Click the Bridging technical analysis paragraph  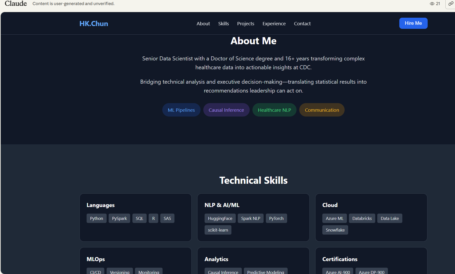pos(253,86)
